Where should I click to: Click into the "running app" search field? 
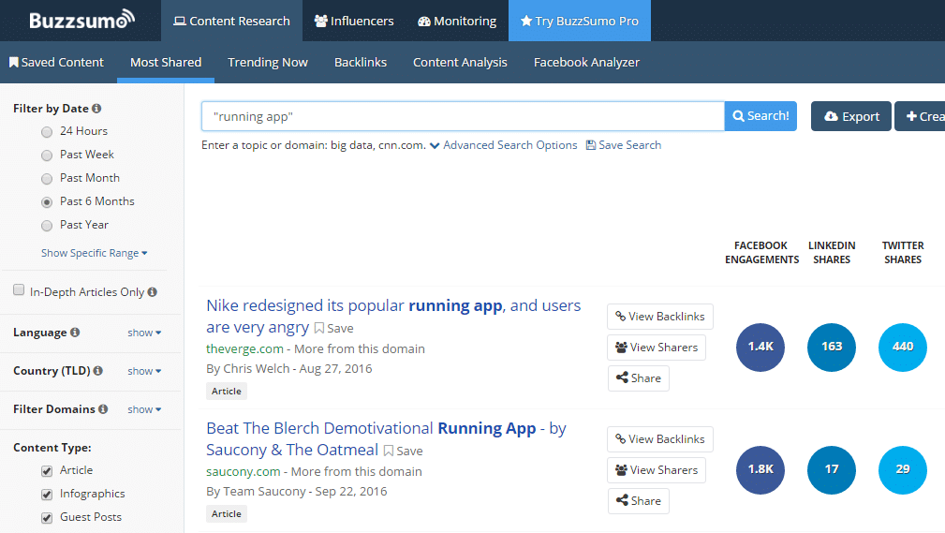tap(463, 116)
